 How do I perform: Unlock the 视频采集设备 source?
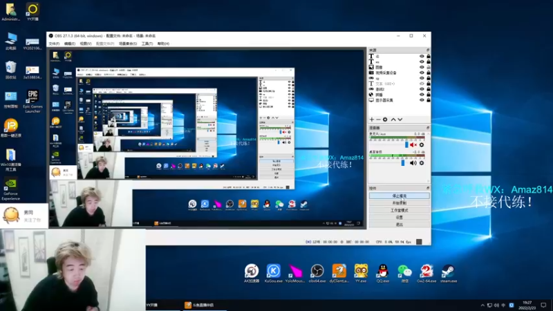[429, 73]
